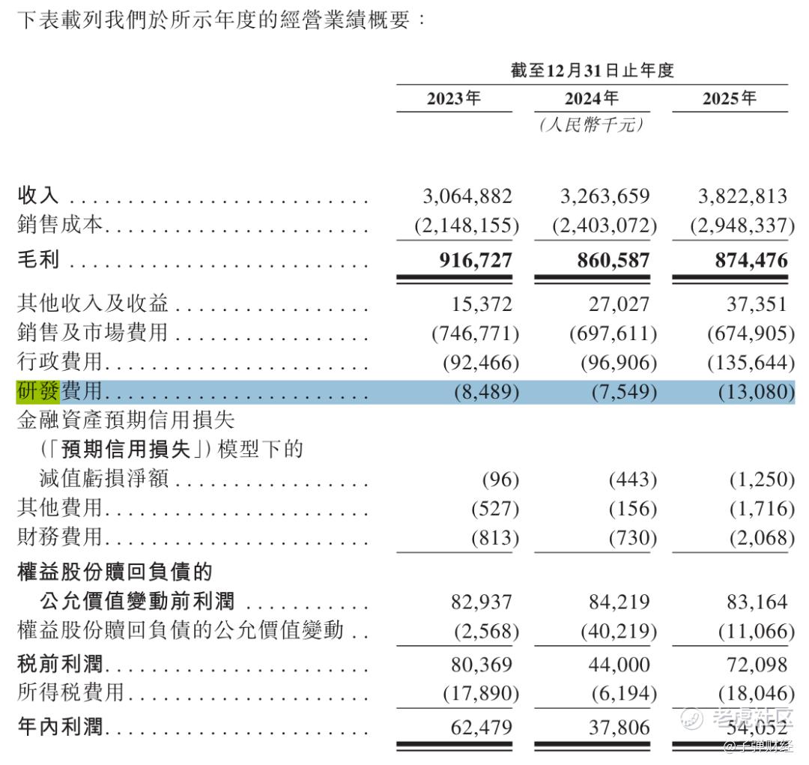Screen dimensions: 809x765
Task: Click the 金融資產預期信用損失 label line
Action: [x=126, y=420]
